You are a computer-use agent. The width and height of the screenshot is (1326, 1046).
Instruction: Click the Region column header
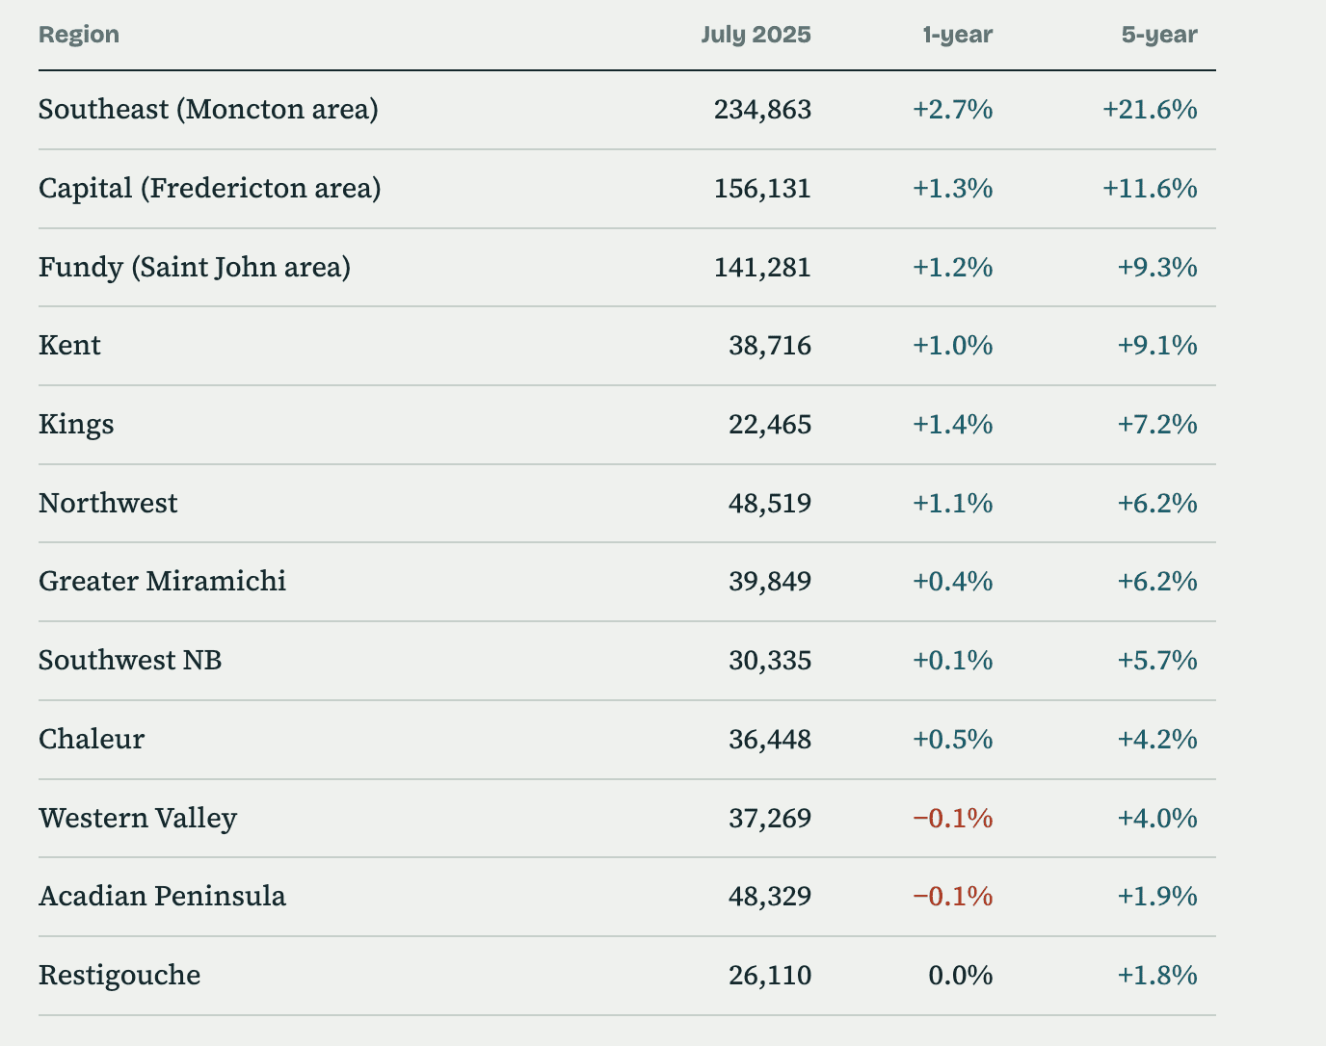point(79,35)
